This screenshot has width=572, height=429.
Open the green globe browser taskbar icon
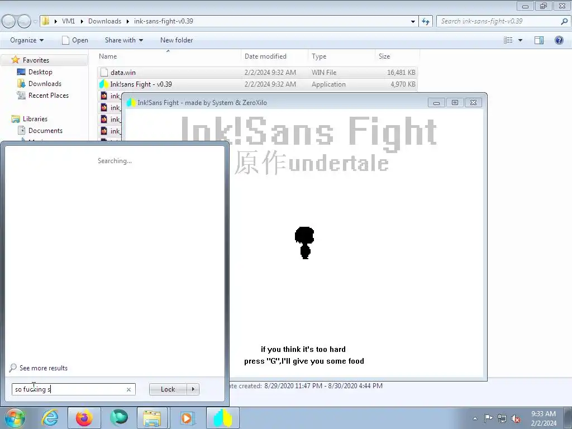[x=119, y=418]
